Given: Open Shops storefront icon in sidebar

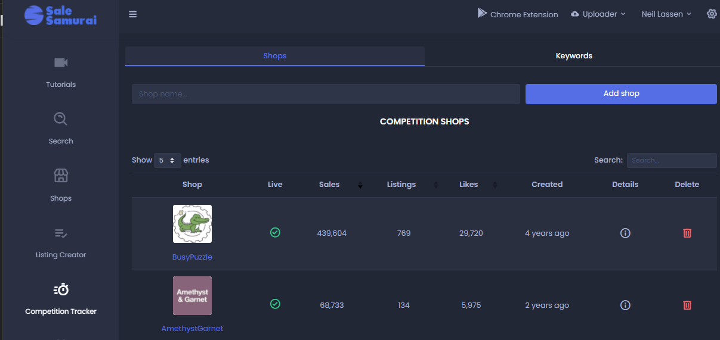Looking at the screenshot, I should [x=61, y=176].
